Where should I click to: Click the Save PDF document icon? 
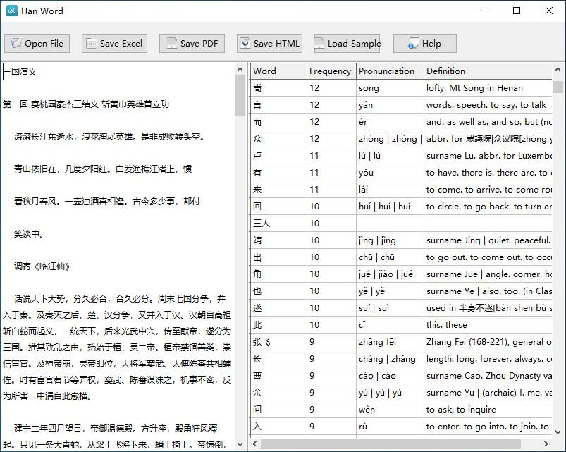point(171,43)
